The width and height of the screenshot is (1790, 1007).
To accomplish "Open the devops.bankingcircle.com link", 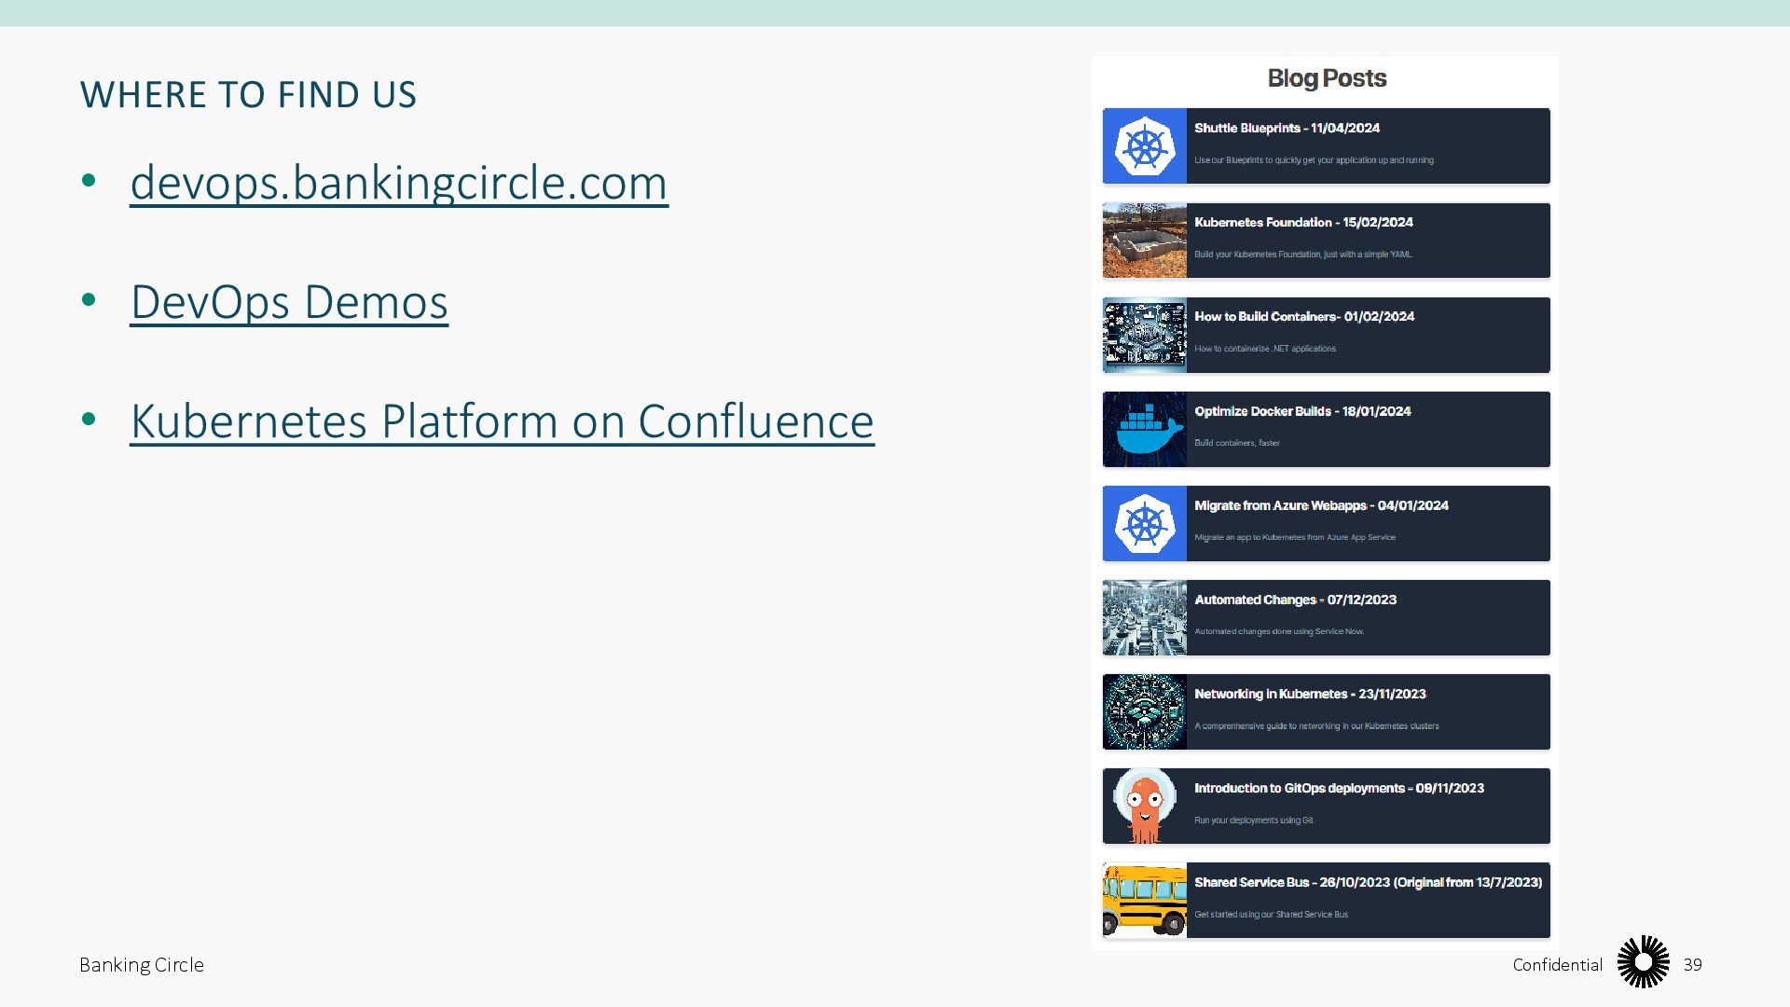I will click(x=399, y=182).
